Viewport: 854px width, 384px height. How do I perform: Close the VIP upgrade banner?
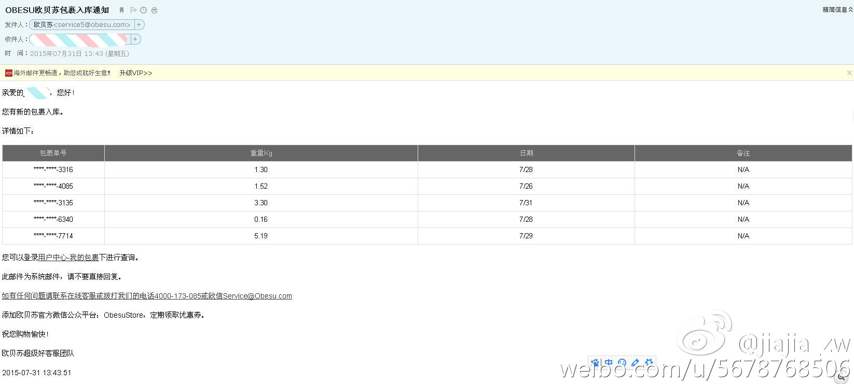coord(849,73)
